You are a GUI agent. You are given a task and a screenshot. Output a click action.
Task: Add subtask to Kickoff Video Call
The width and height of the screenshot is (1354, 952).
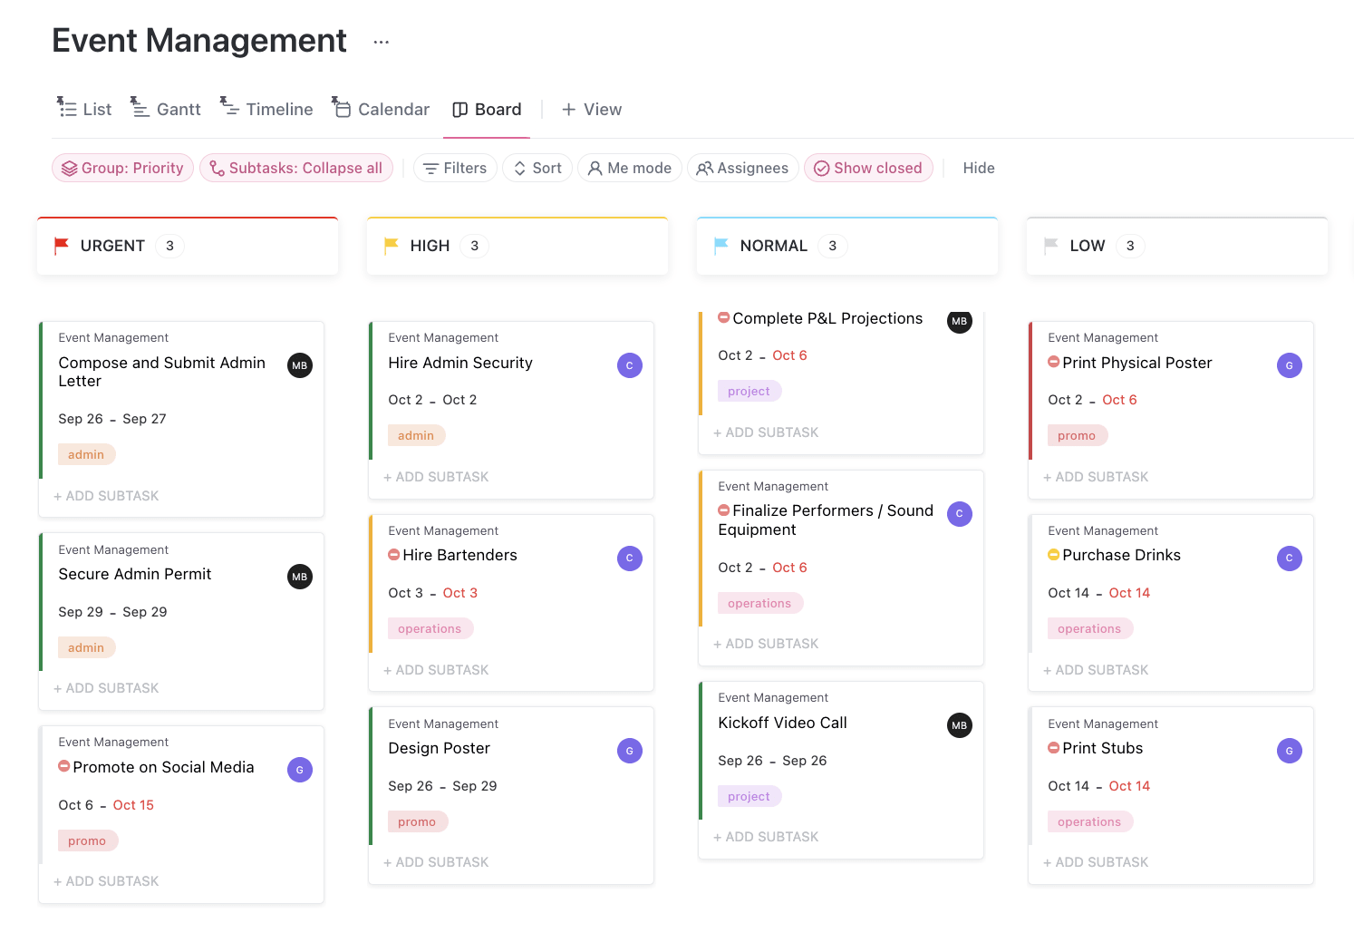[x=766, y=837]
